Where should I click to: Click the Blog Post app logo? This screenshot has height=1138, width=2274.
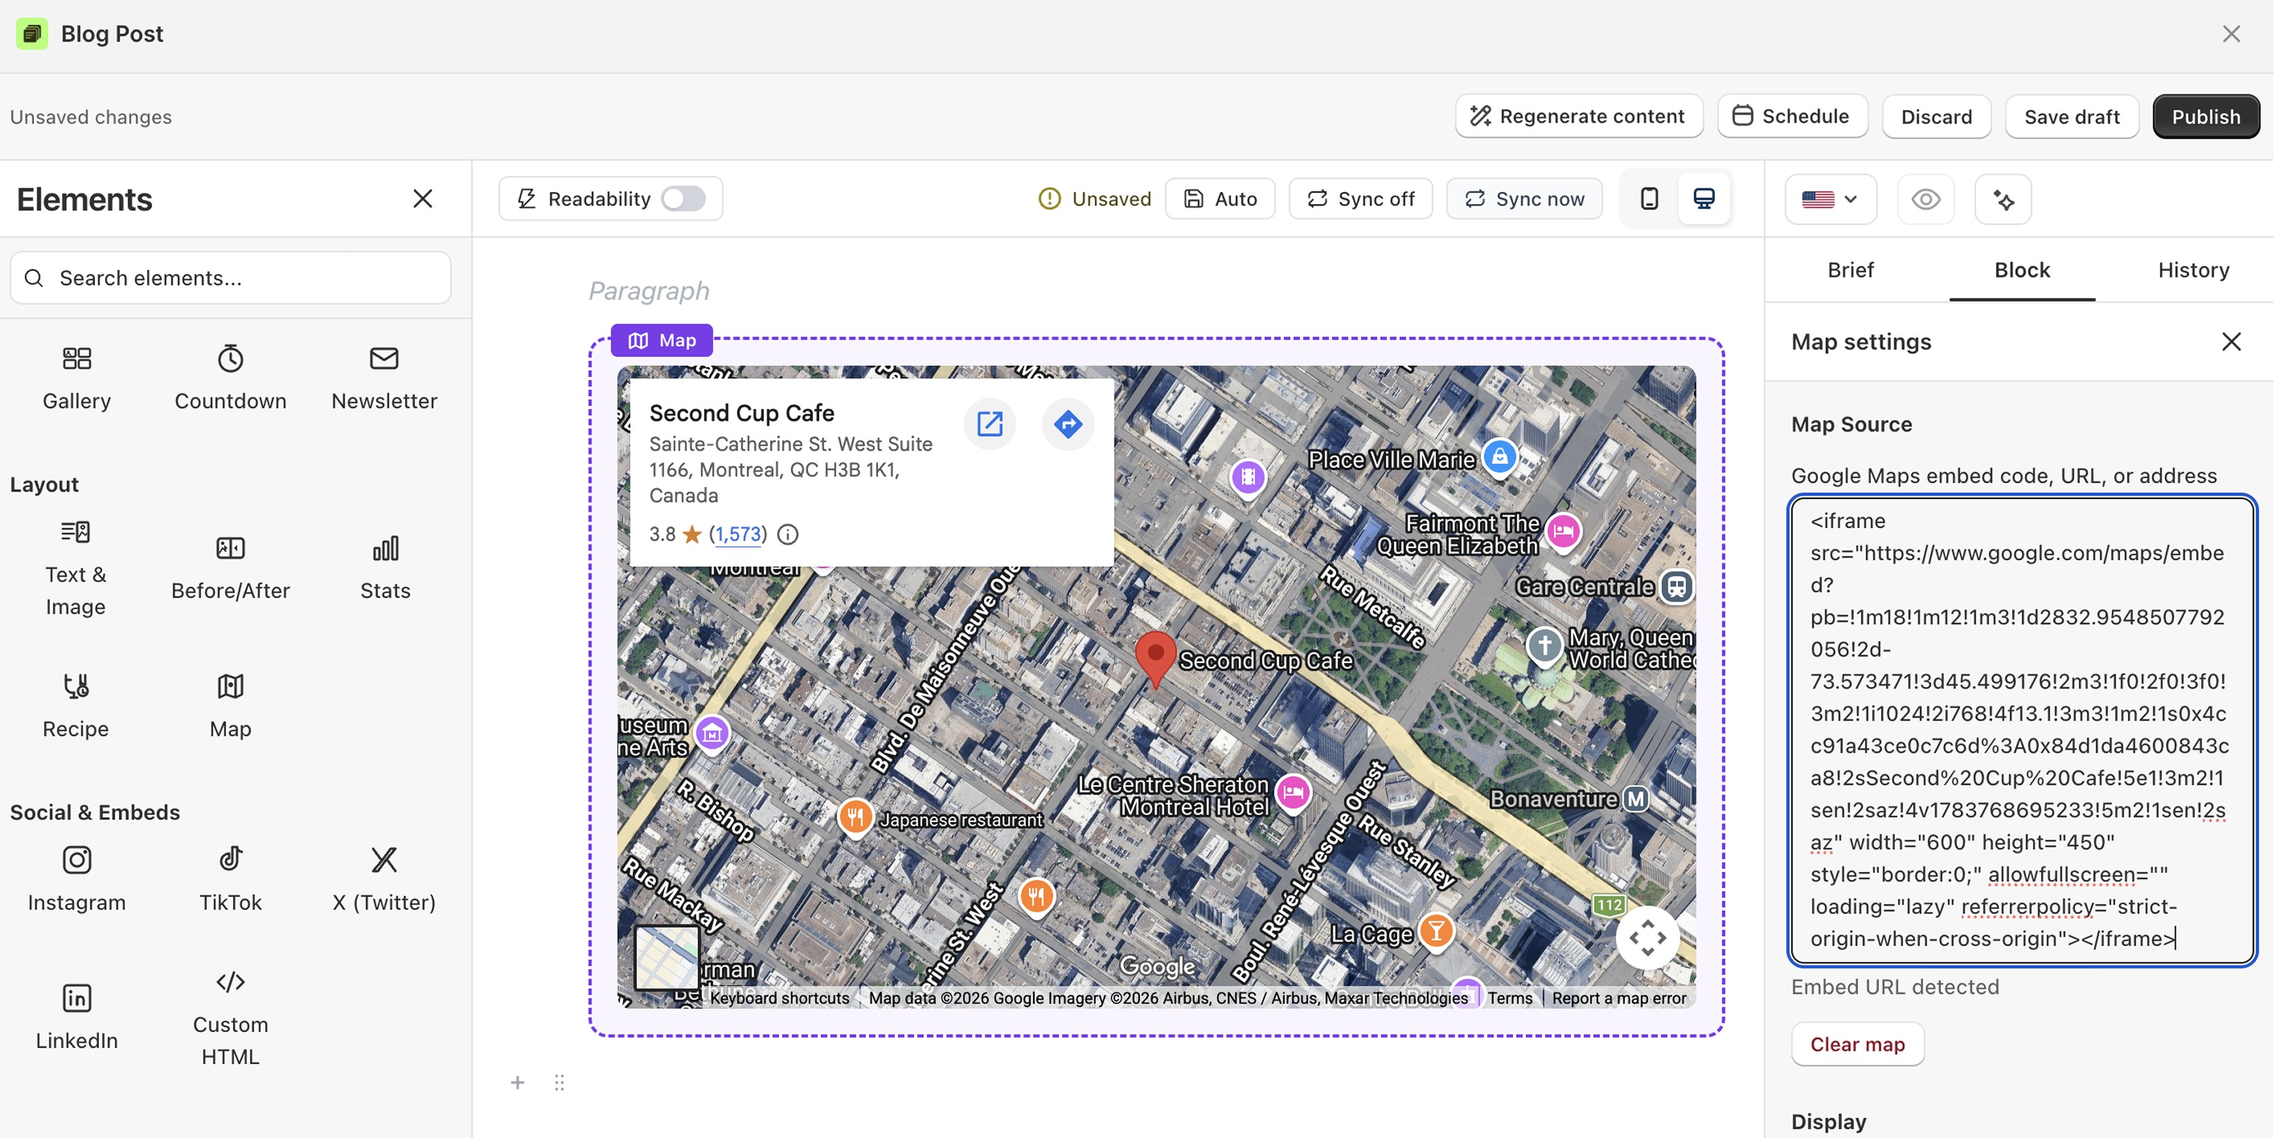32,33
